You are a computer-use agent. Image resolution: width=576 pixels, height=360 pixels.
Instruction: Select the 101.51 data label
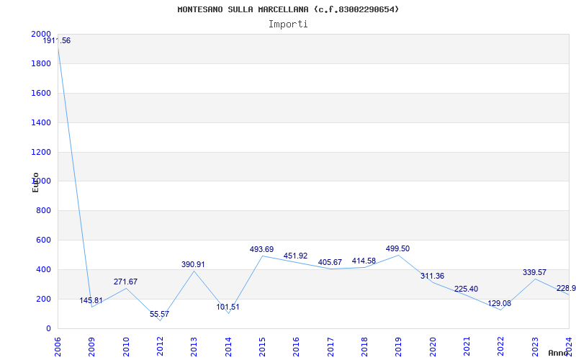pyautogui.click(x=228, y=307)
